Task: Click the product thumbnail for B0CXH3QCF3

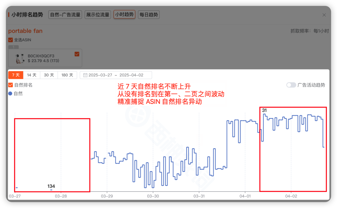Action: tap(19, 58)
